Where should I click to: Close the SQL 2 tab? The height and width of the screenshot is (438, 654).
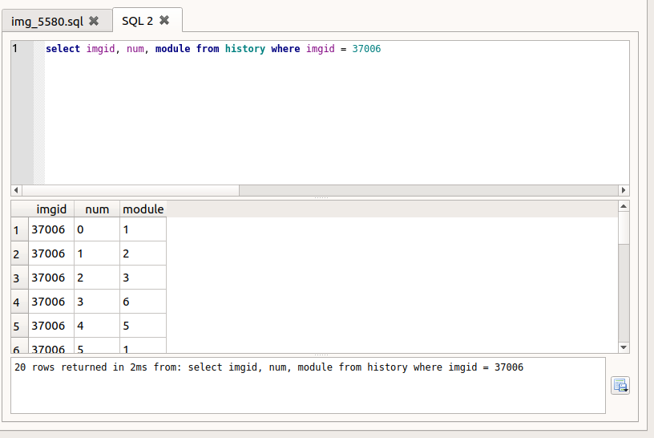coord(164,20)
